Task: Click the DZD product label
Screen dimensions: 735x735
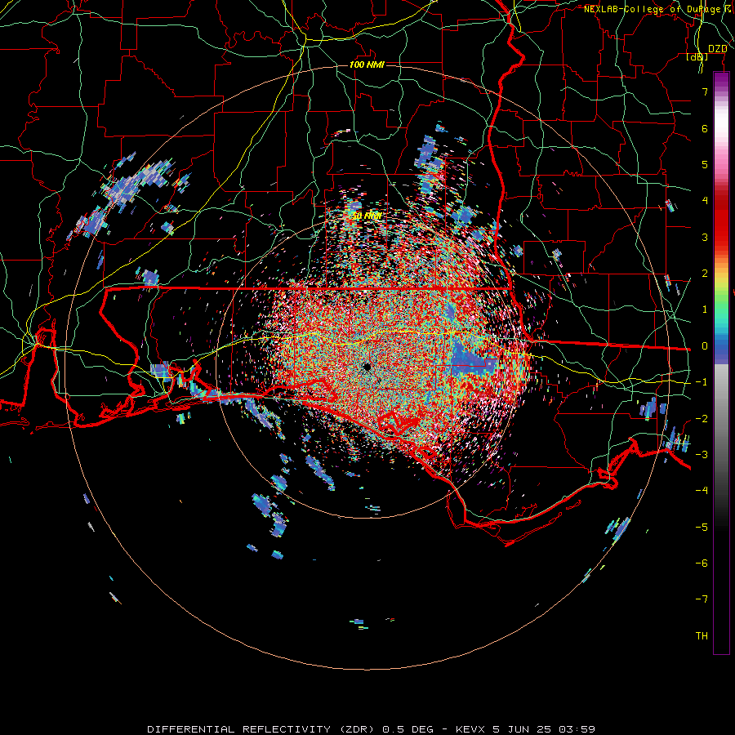Action: tap(718, 49)
